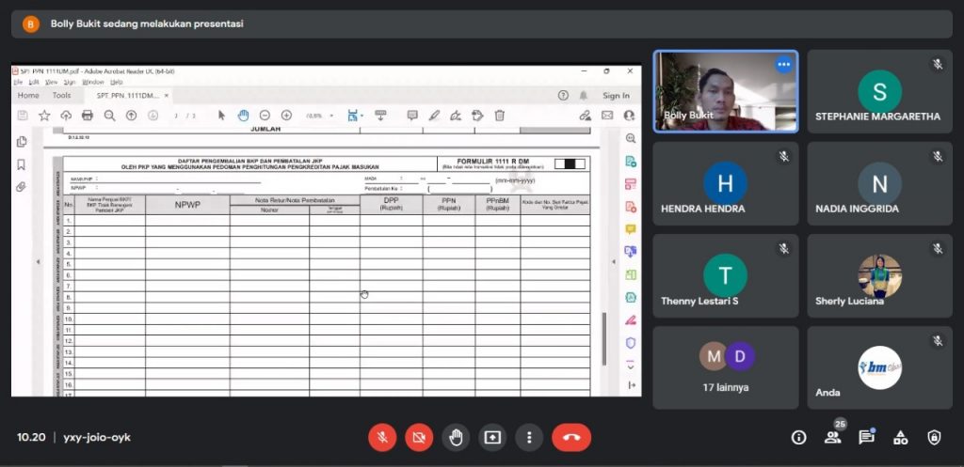The height and width of the screenshot is (467, 964).
Task: Open the File menu
Action: coord(18,82)
